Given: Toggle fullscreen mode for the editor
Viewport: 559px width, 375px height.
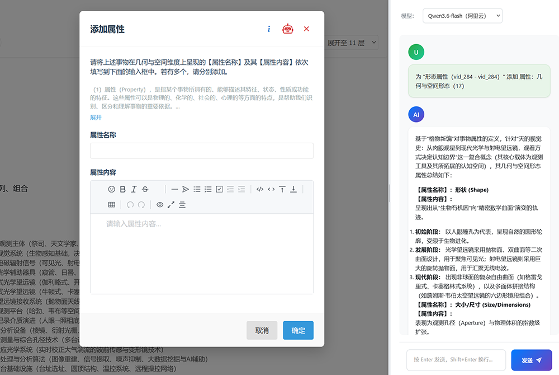Looking at the screenshot, I should click(171, 205).
